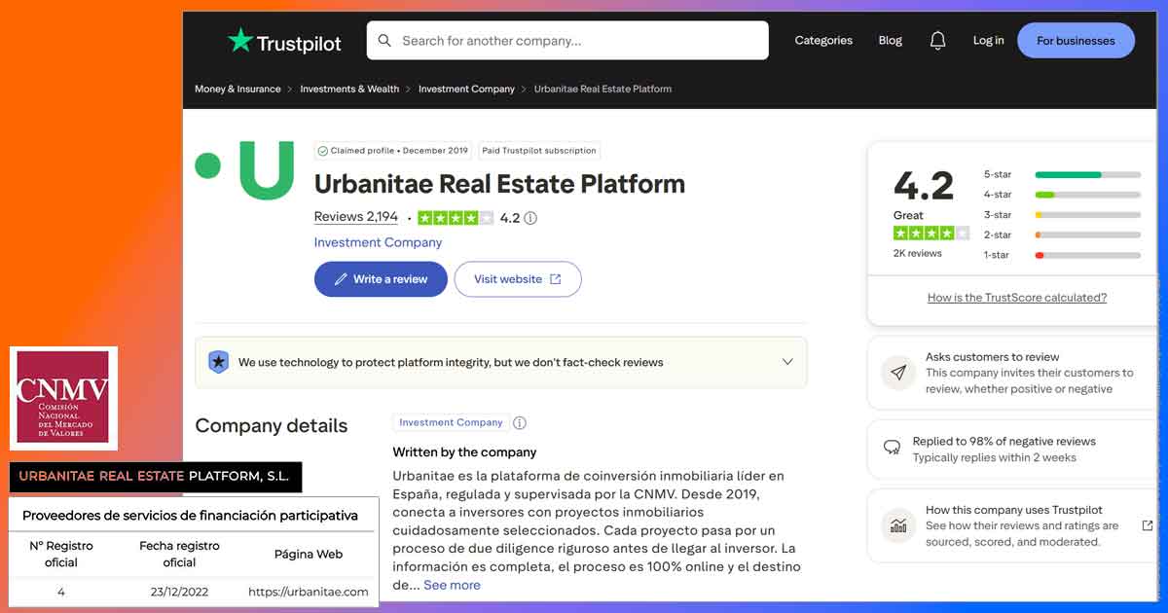Click the Written by the company heading
This screenshot has height=613, width=1168.
[464, 452]
